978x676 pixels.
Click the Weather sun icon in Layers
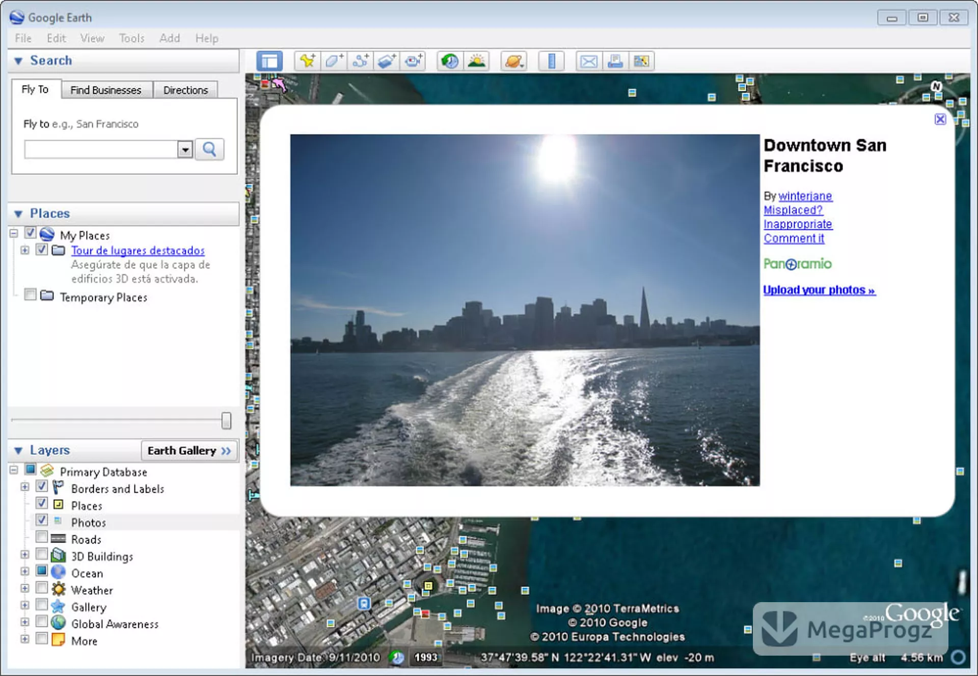pyautogui.click(x=59, y=589)
